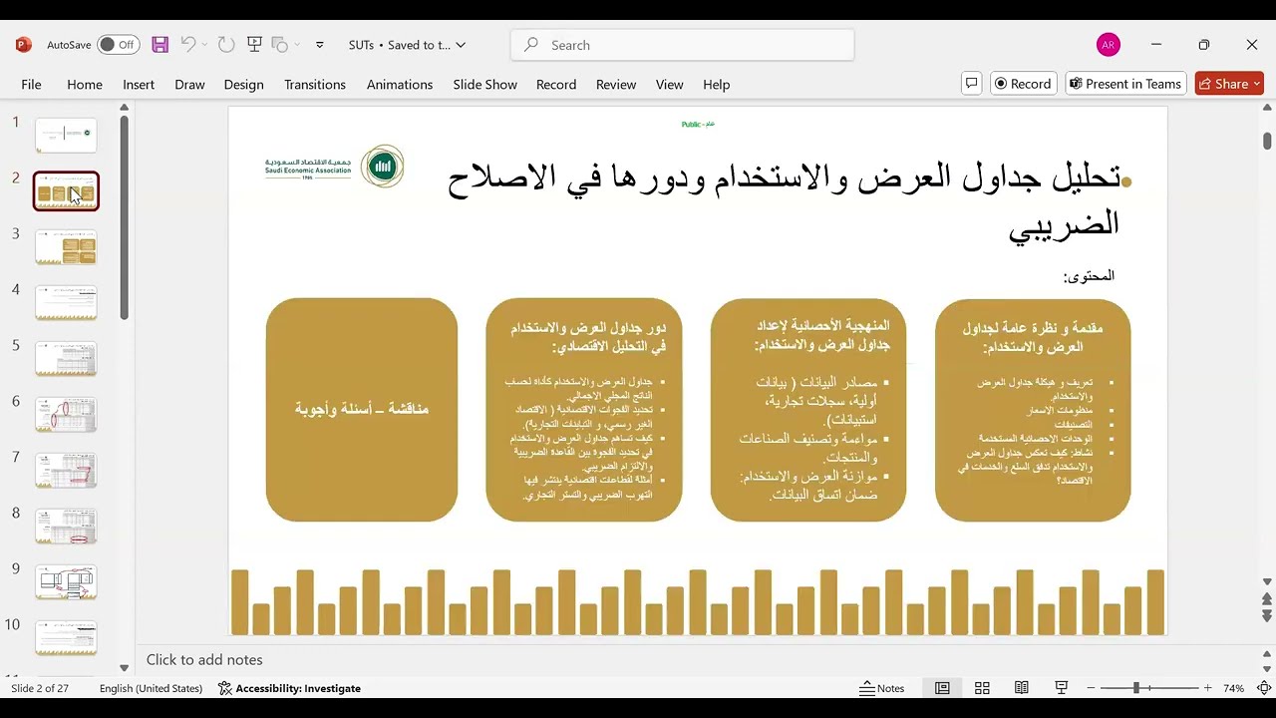Toggle the Notes pane button
Image resolution: width=1276 pixels, height=718 pixels.
click(882, 688)
